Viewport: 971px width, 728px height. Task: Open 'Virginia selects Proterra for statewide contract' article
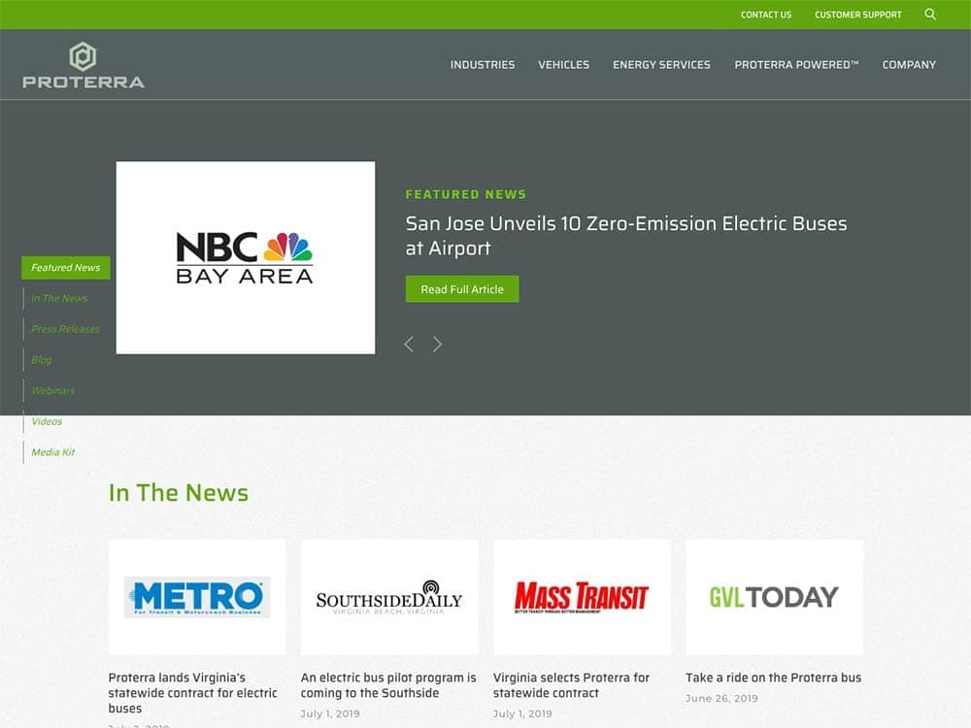tap(571, 685)
